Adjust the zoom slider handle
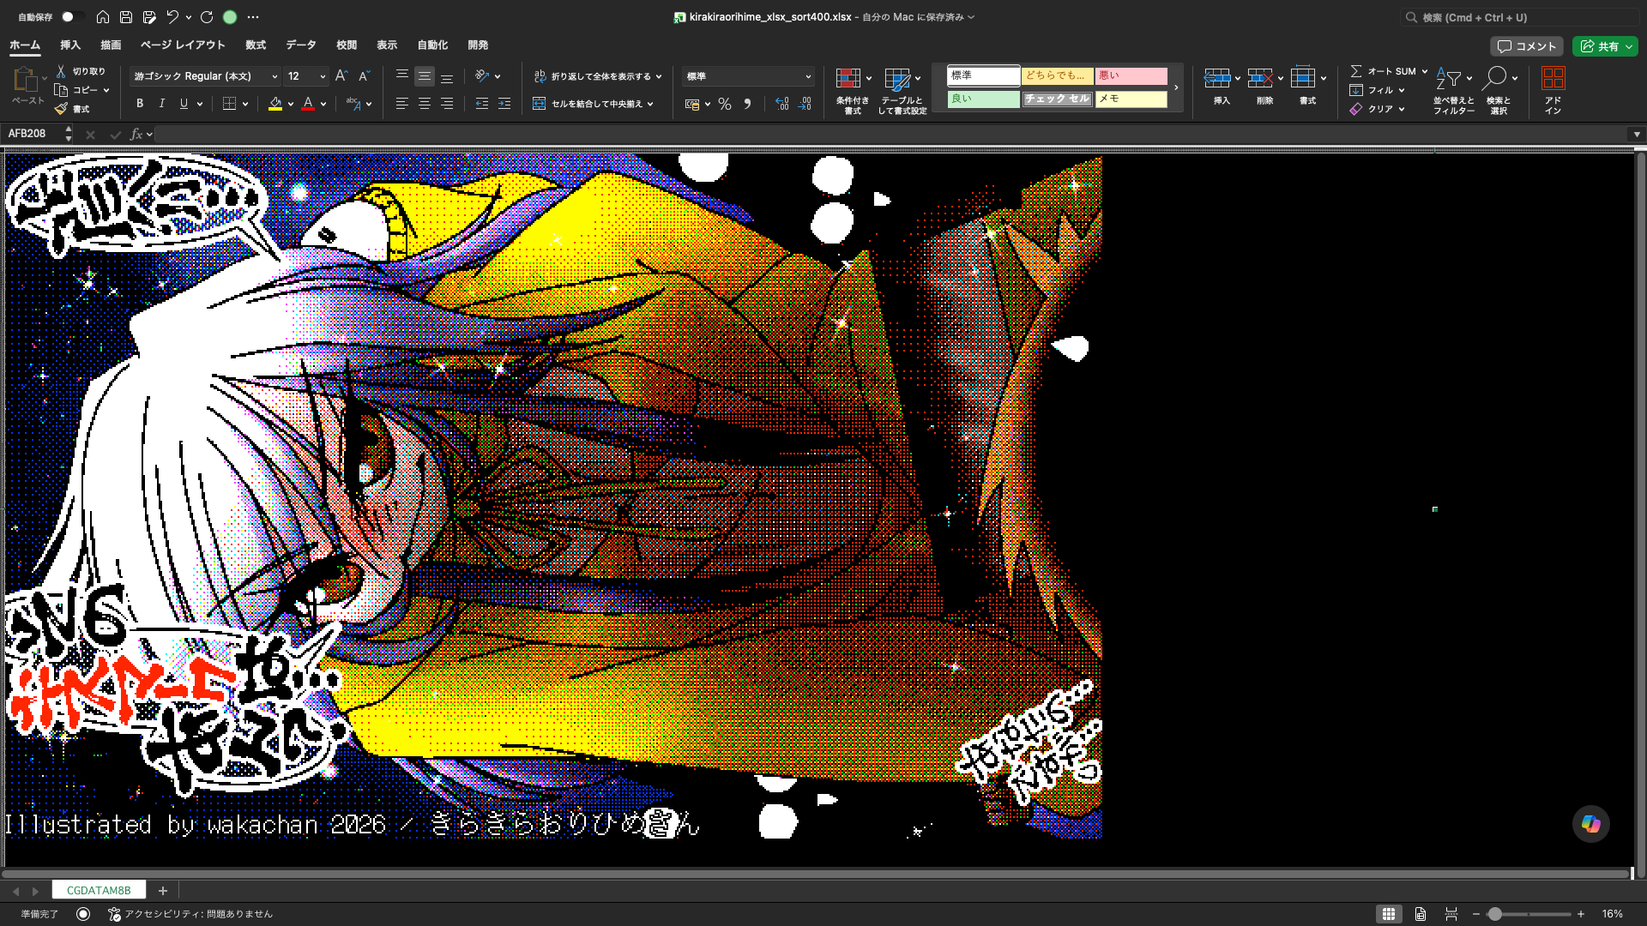Screen dimensions: 1647x926 [x=1495, y=914]
